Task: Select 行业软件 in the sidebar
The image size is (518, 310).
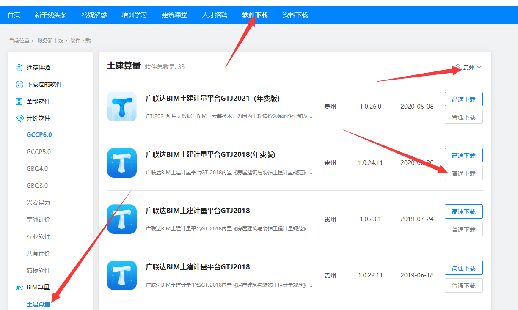Action: coord(38,236)
